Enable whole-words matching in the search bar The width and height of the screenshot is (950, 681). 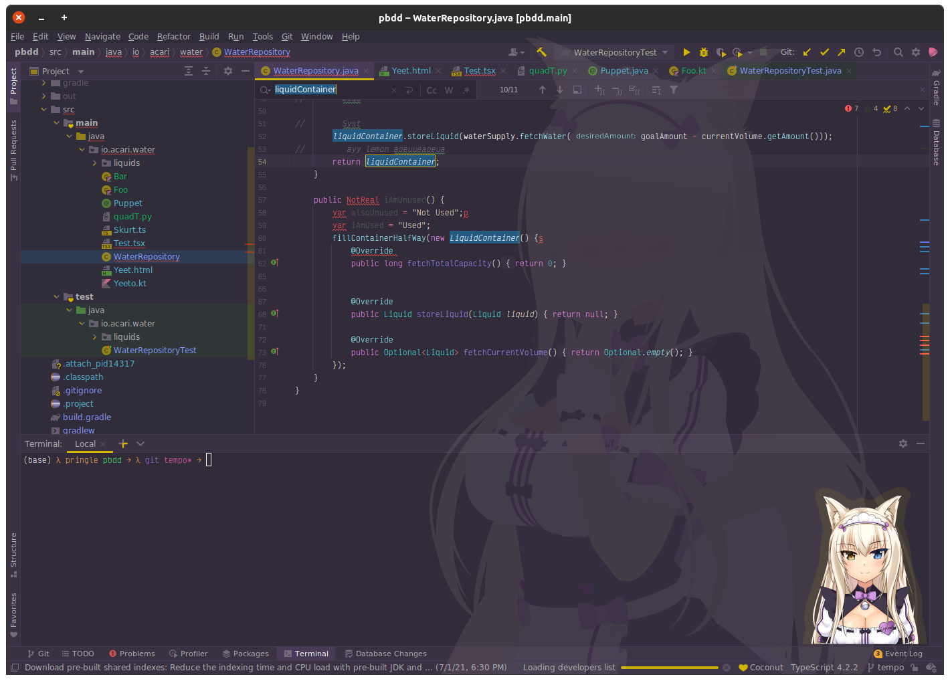click(448, 90)
